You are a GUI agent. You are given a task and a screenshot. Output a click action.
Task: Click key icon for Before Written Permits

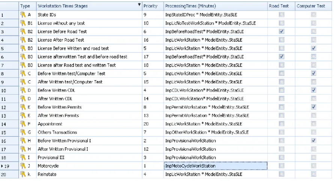point(23,107)
